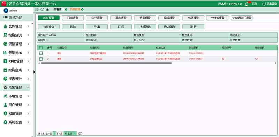Image resolution: width=279 pixels, height=137 pixels.
Task: Open the 物资类型 dropdown
Action: point(157,35)
